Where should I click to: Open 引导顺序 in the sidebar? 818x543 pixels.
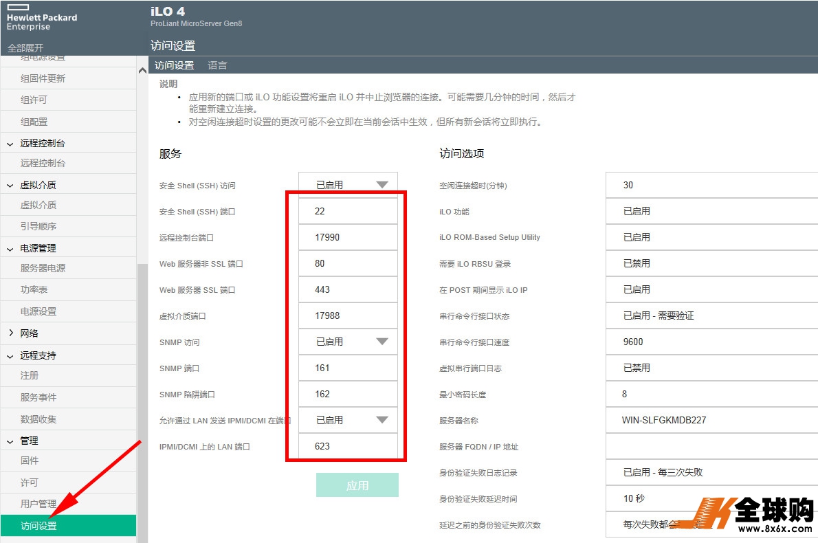[68, 226]
